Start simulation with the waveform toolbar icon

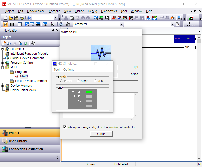[191, 18]
